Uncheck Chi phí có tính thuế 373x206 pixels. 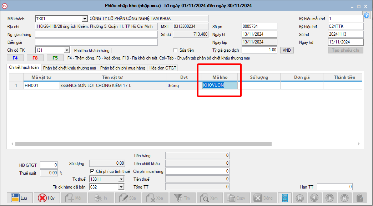[92, 171]
